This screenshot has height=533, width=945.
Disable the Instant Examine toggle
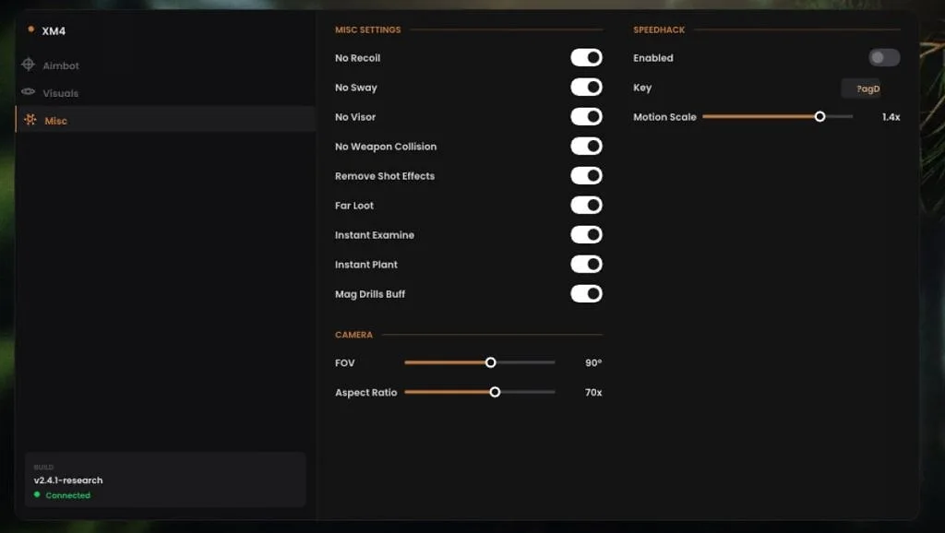point(586,235)
